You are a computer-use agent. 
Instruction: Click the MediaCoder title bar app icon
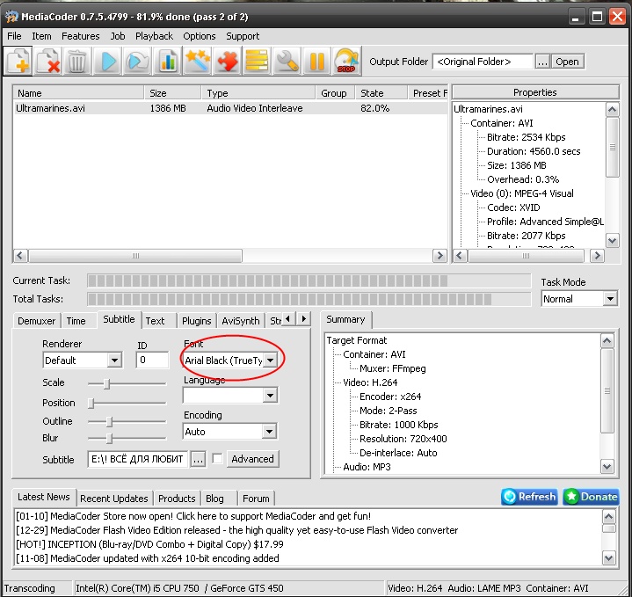coord(11,17)
